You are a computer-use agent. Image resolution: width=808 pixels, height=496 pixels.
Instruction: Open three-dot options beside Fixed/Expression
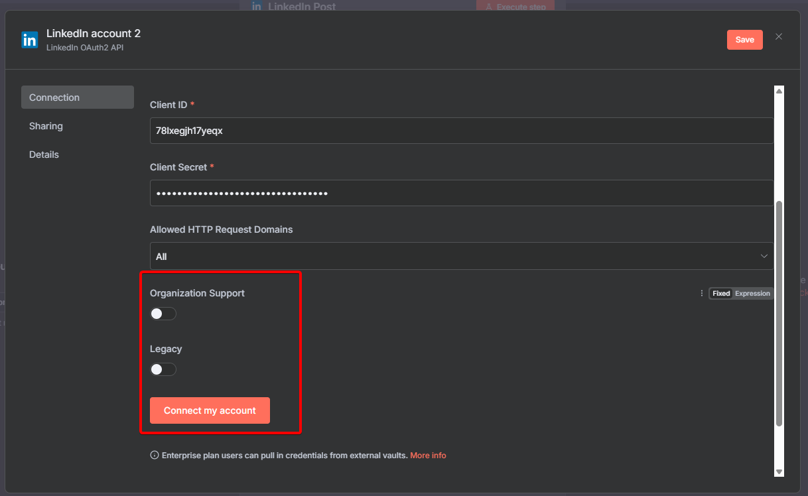pyautogui.click(x=702, y=293)
